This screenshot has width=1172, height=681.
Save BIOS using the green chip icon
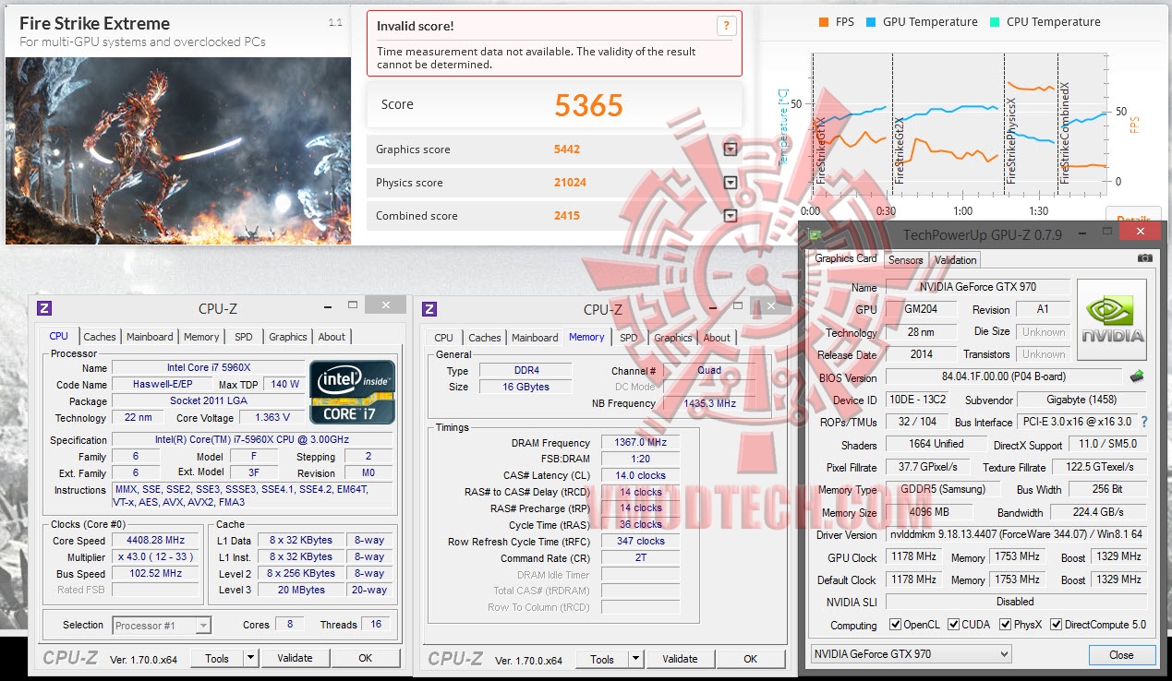(1138, 376)
